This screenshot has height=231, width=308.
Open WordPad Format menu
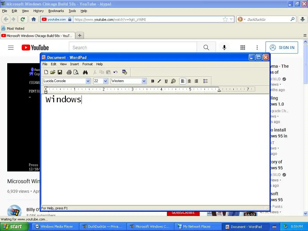[x=88, y=64]
